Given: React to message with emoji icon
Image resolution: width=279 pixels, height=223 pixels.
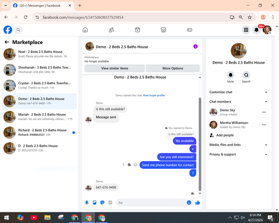Looking at the screenshot, I should (x=136, y=164).
